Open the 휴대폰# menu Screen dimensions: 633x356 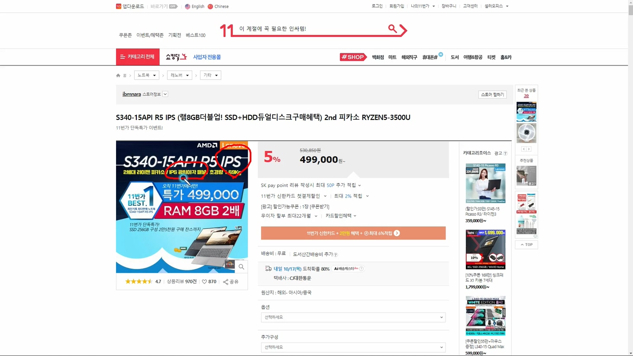[430, 57]
